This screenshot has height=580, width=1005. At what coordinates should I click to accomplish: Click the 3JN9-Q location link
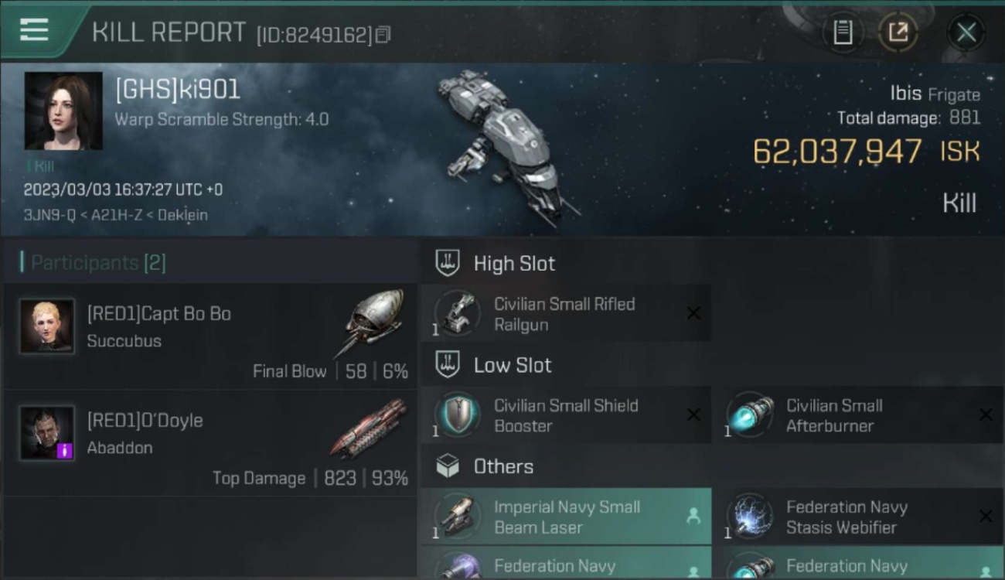(x=49, y=215)
